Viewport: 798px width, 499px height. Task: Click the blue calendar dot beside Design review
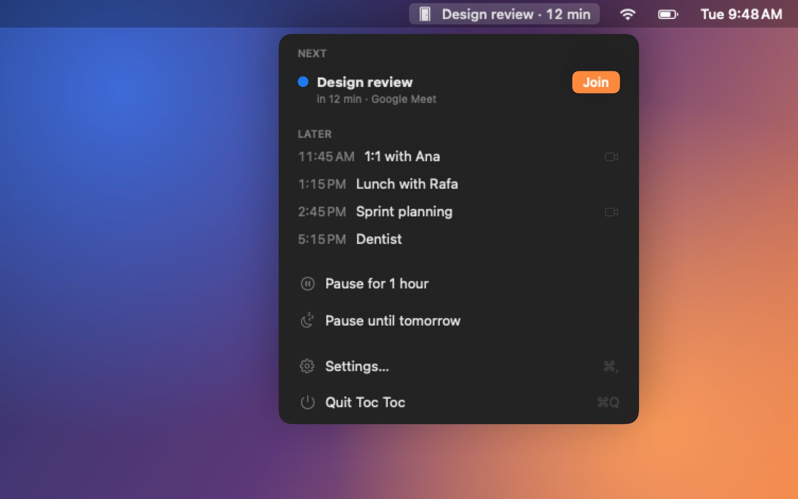[x=303, y=82]
